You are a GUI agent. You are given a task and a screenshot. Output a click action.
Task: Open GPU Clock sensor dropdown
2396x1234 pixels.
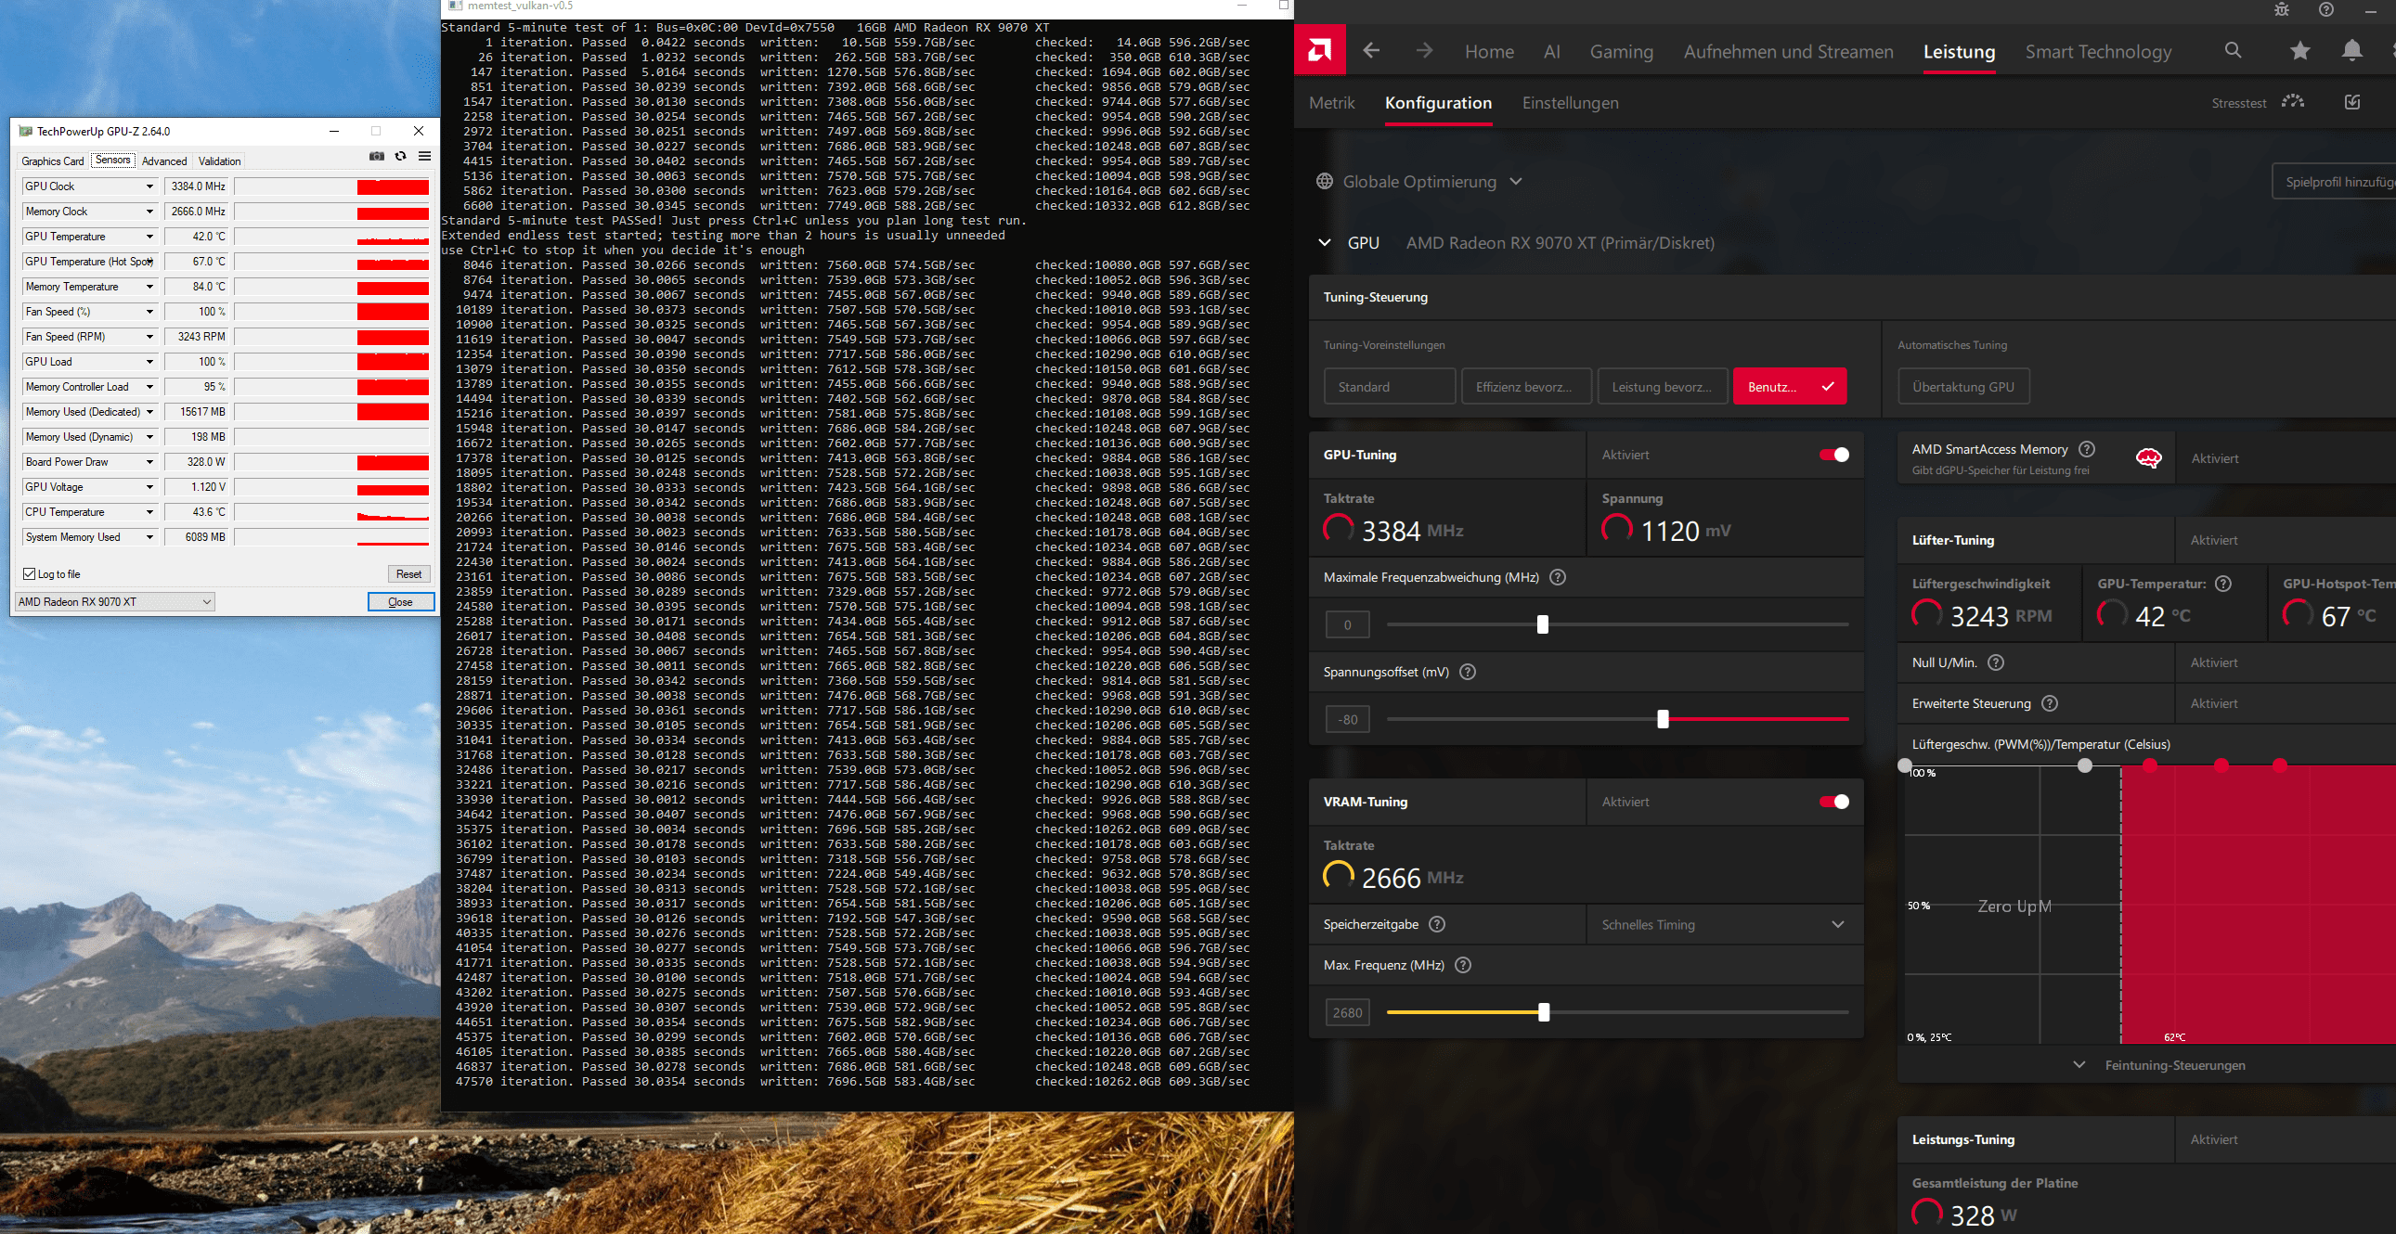[x=149, y=186]
